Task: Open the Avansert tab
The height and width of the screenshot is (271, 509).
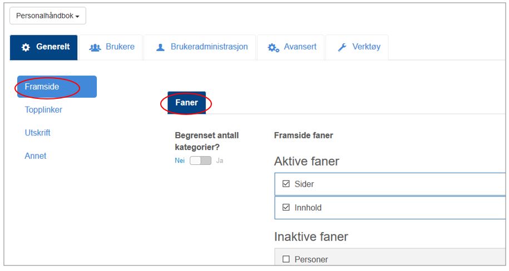Action: pyautogui.click(x=291, y=47)
